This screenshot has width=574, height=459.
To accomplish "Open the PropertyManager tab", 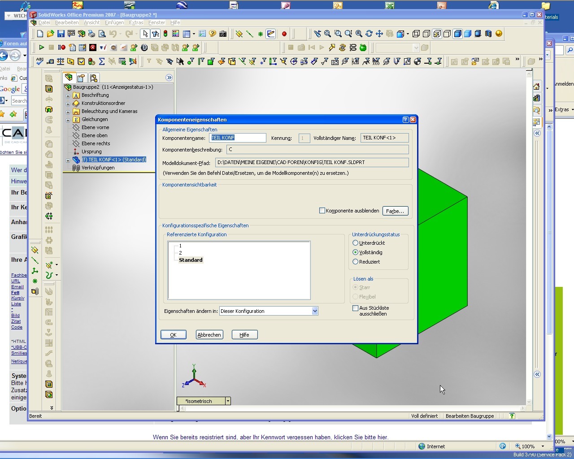I will (81, 78).
